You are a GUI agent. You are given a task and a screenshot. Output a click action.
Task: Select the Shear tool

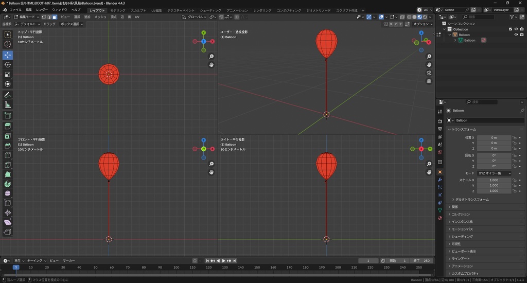click(x=7, y=222)
